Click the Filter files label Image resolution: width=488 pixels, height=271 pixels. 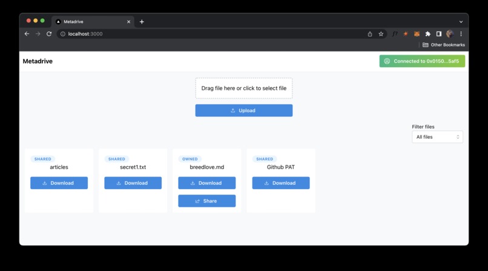[x=423, y=127]
